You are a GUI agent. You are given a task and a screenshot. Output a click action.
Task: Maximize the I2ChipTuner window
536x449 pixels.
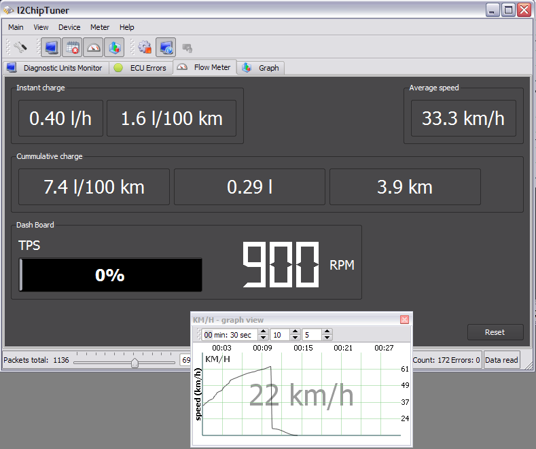pyautogui.click(x=508, y=10)
